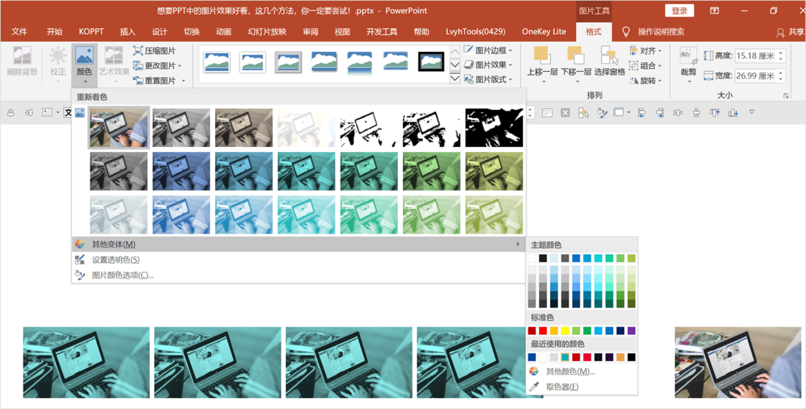Click the 操作说明搜索 search box
The width and height of the screenshot is (806, 409).
(x=661, y=32)
